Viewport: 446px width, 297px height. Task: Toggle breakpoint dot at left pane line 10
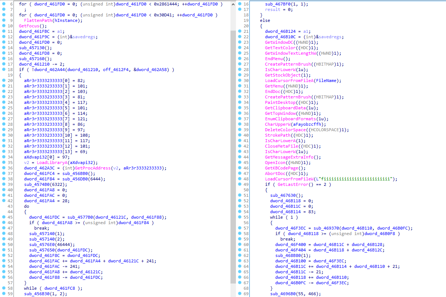coord(4,26)
